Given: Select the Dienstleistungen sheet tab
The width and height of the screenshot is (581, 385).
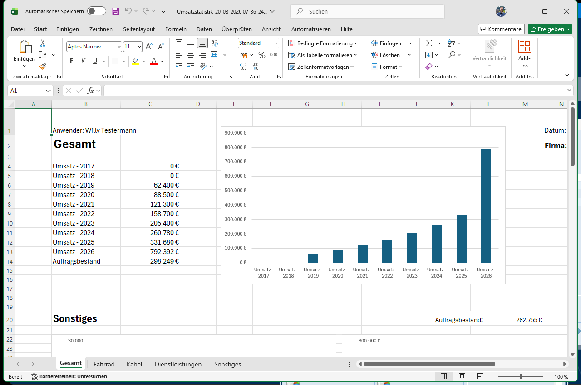Looking at the screenshot, I should [178, 364].
